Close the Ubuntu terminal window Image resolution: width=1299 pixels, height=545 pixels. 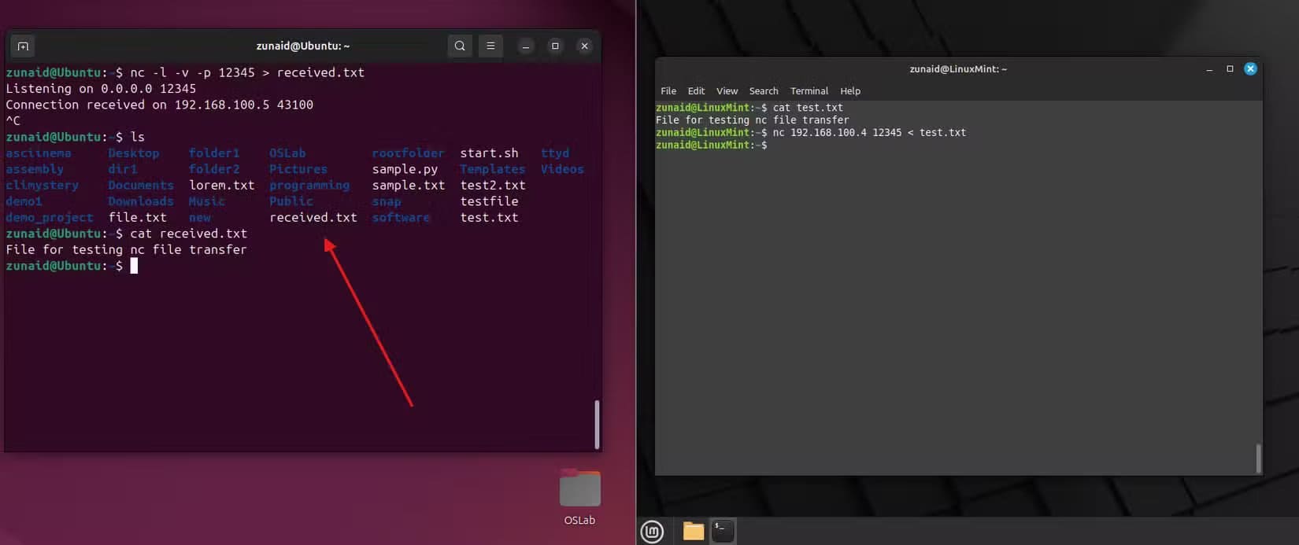[584, 46]
